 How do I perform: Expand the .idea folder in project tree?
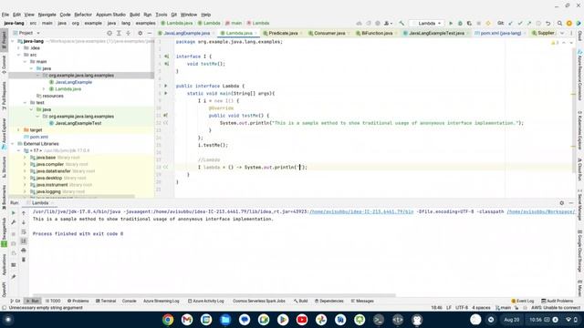(x=18, y=48)
